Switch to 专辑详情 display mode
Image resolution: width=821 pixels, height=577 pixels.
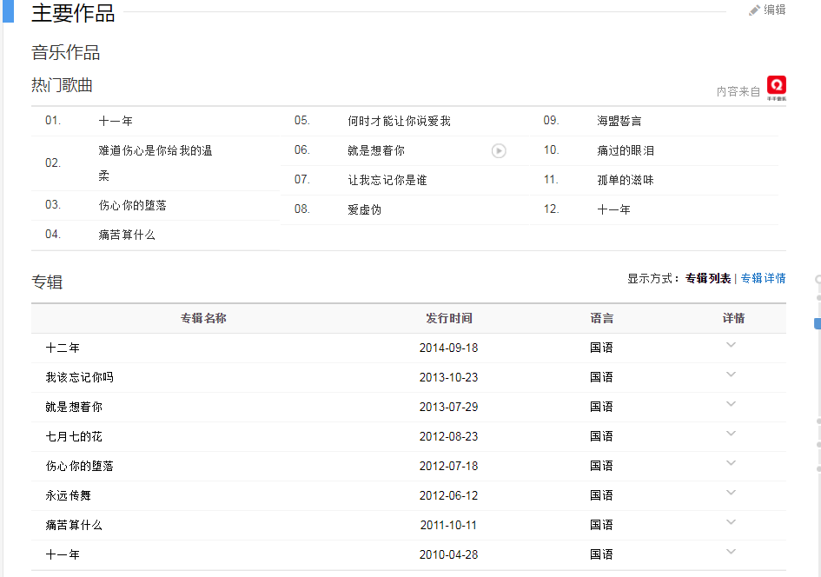[763, 278]
